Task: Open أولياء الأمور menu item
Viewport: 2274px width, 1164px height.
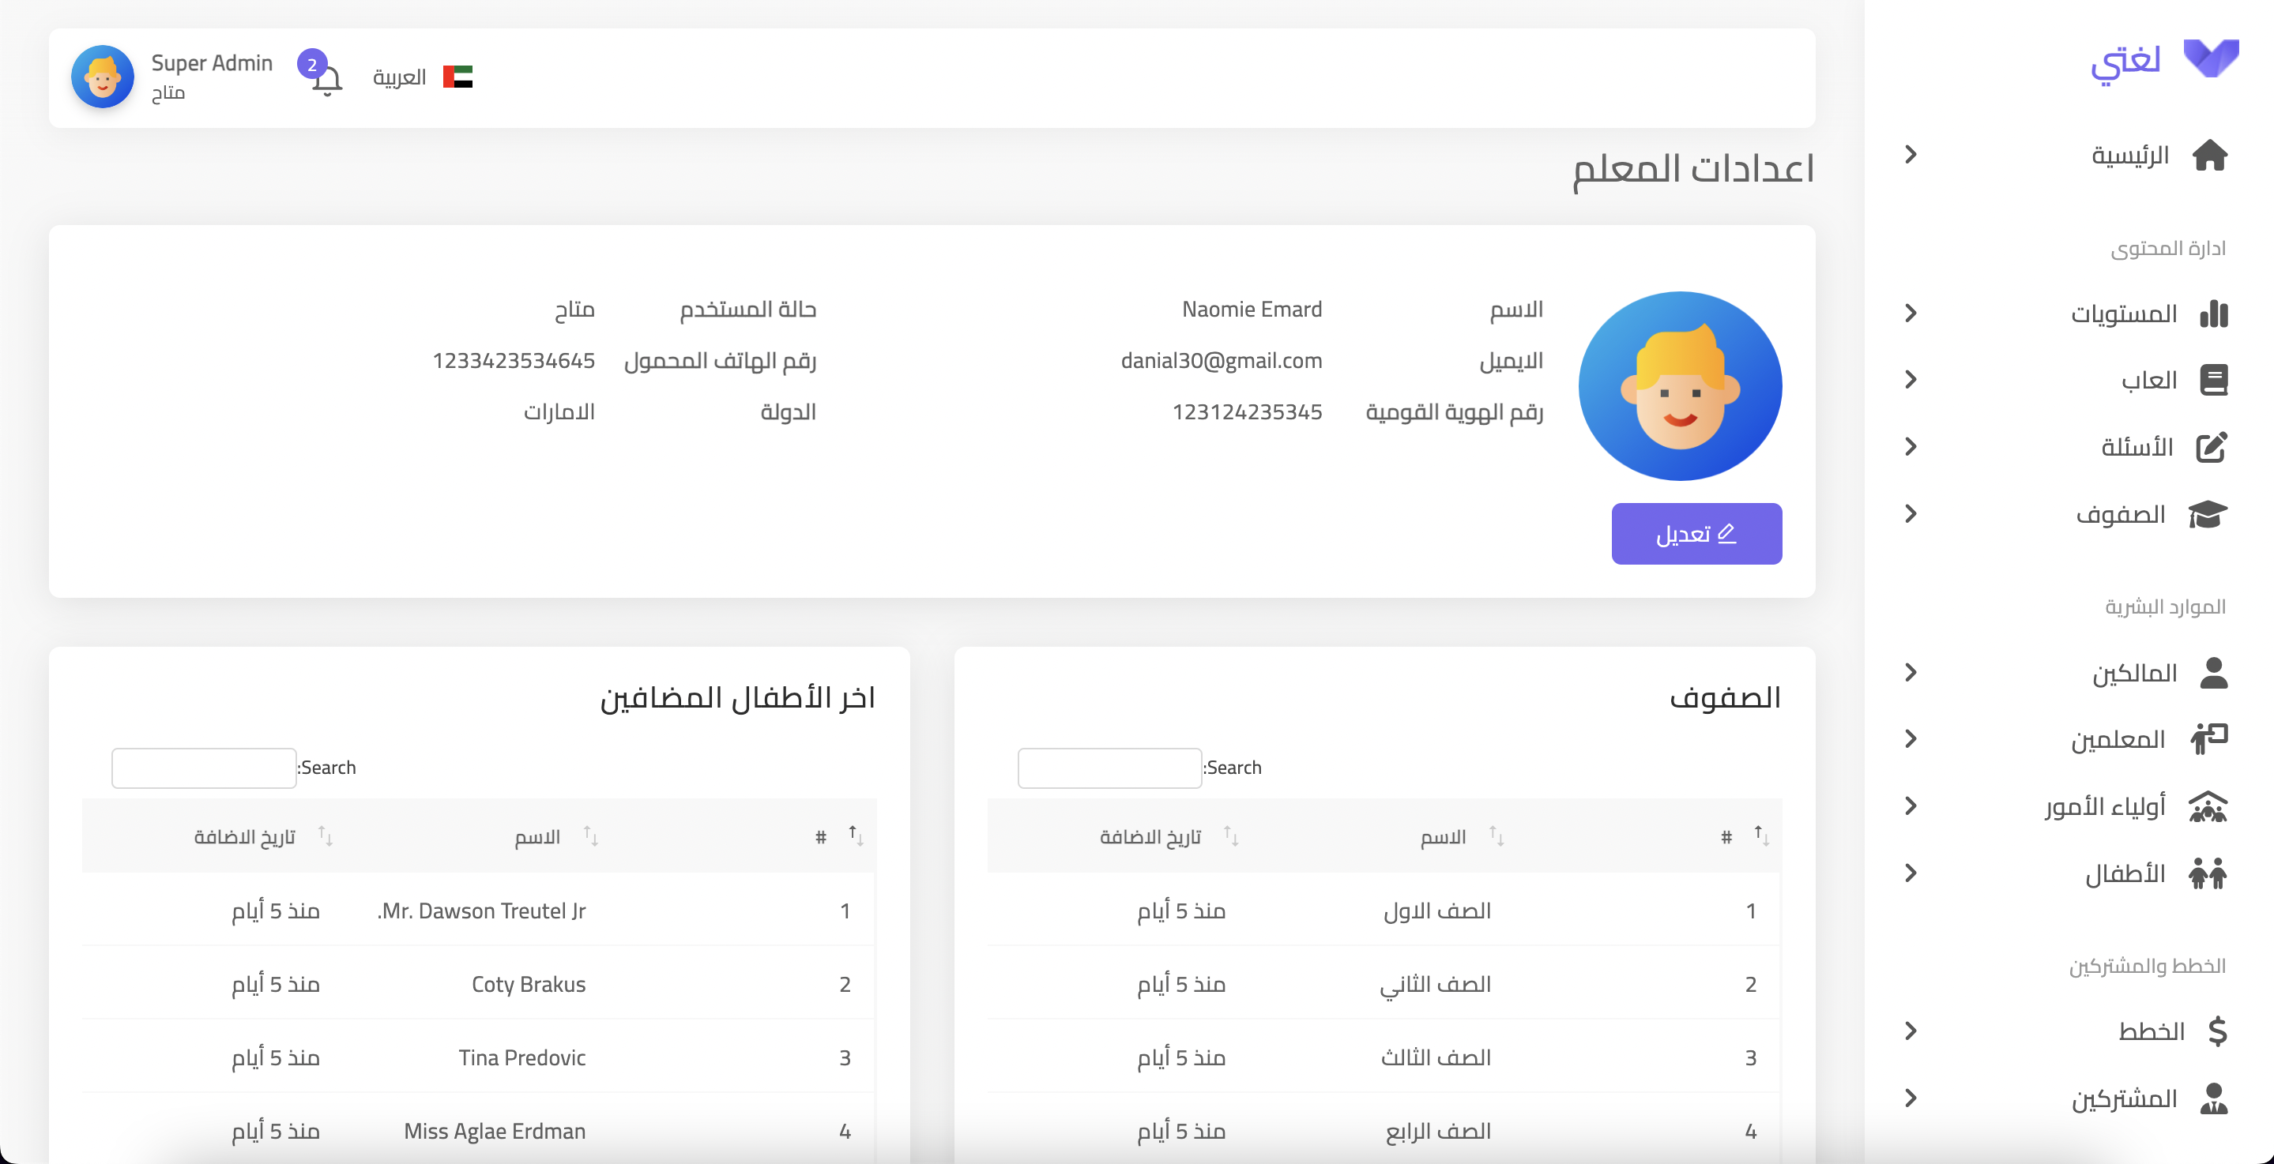Action: 2106,806
